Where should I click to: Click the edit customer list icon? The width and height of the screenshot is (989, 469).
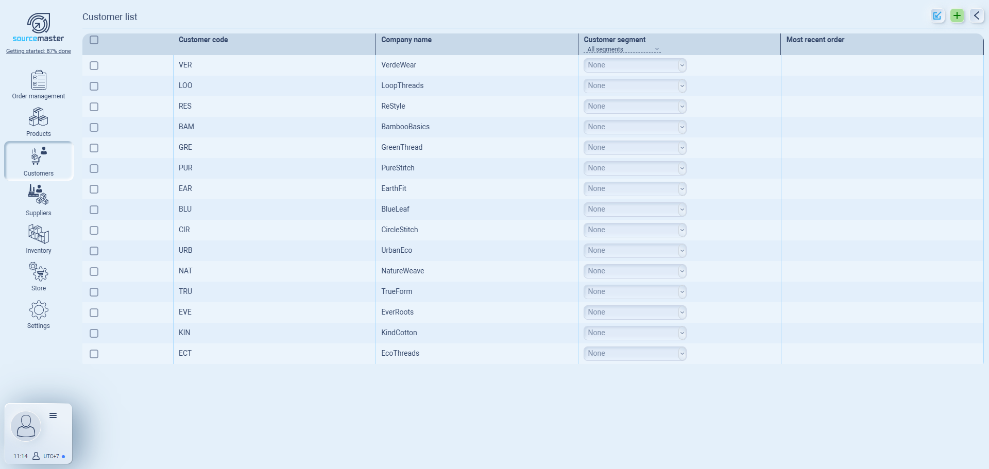pyautogui.click(x=937, y=15)
